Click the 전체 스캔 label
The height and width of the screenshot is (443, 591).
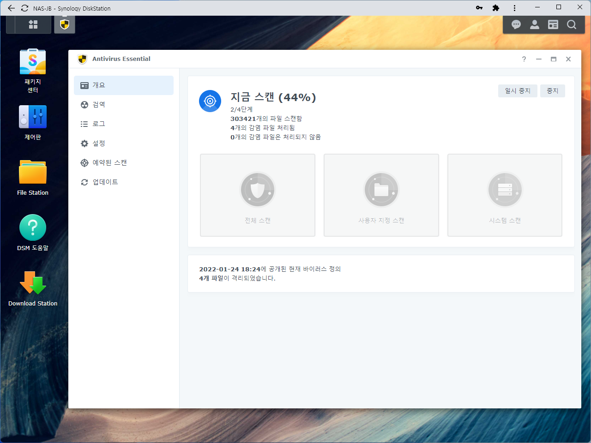click(258, 221)
